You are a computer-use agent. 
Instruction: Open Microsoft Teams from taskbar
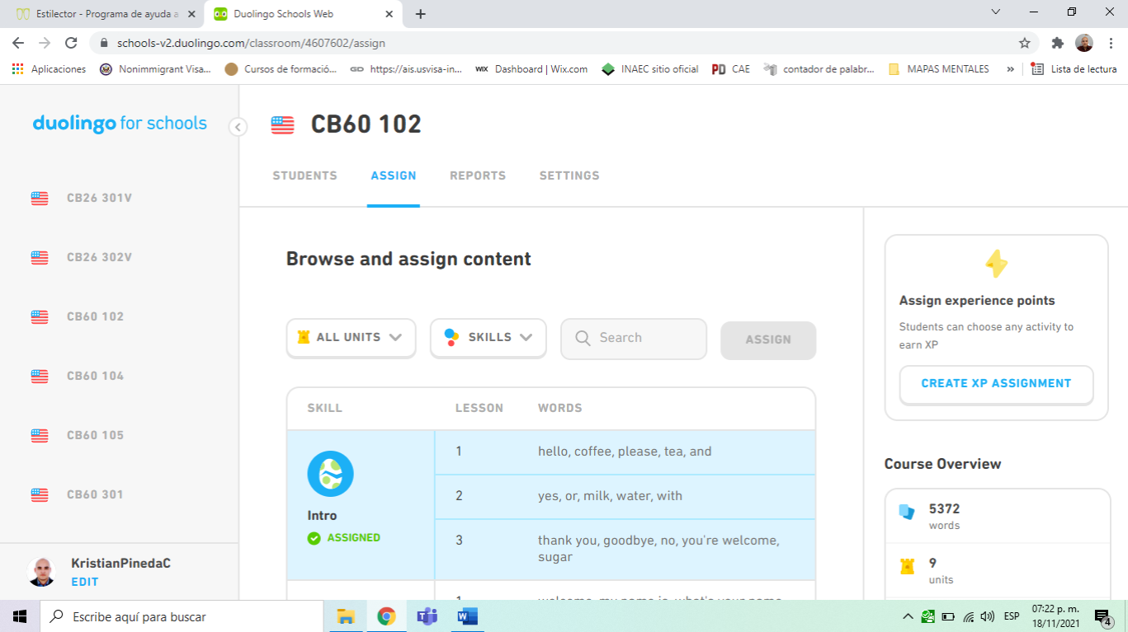coord(427,616)
